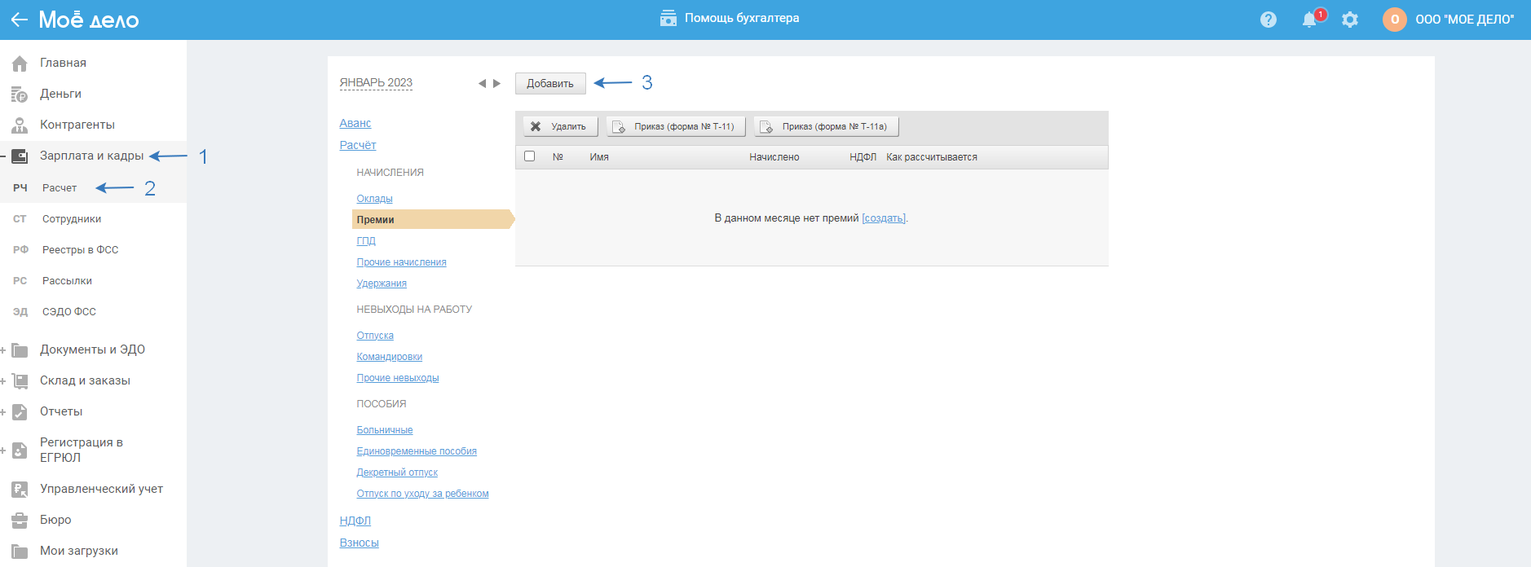1531x567 pixels.
Task: Click the Мои загрузки folder icon
Action: coord(20,551)
